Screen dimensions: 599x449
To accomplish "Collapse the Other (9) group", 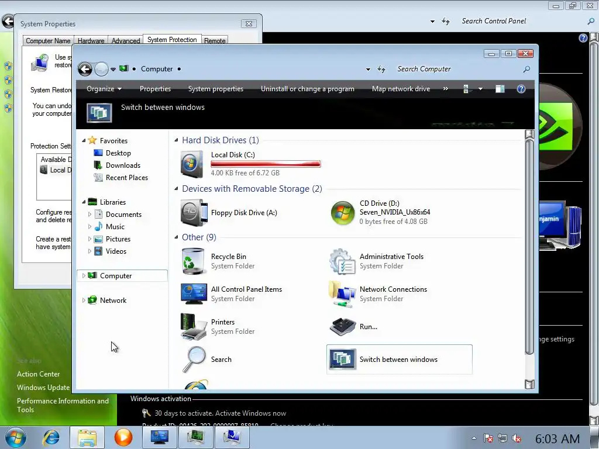I will pos(176,237).
